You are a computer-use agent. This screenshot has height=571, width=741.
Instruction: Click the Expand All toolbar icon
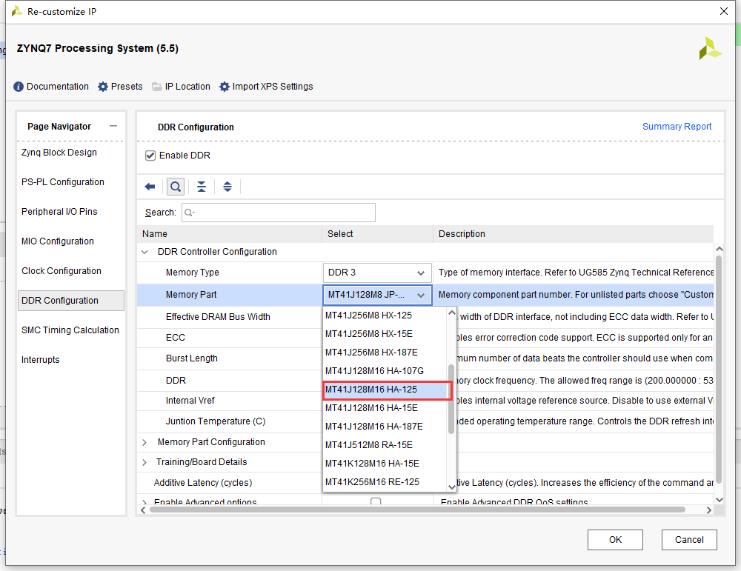click(227, 187)
